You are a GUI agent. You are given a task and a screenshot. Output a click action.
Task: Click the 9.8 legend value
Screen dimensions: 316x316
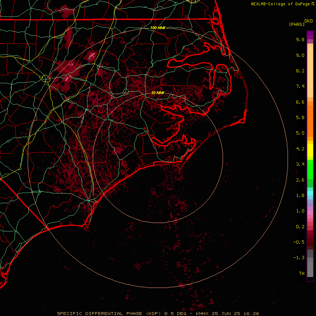300,39
